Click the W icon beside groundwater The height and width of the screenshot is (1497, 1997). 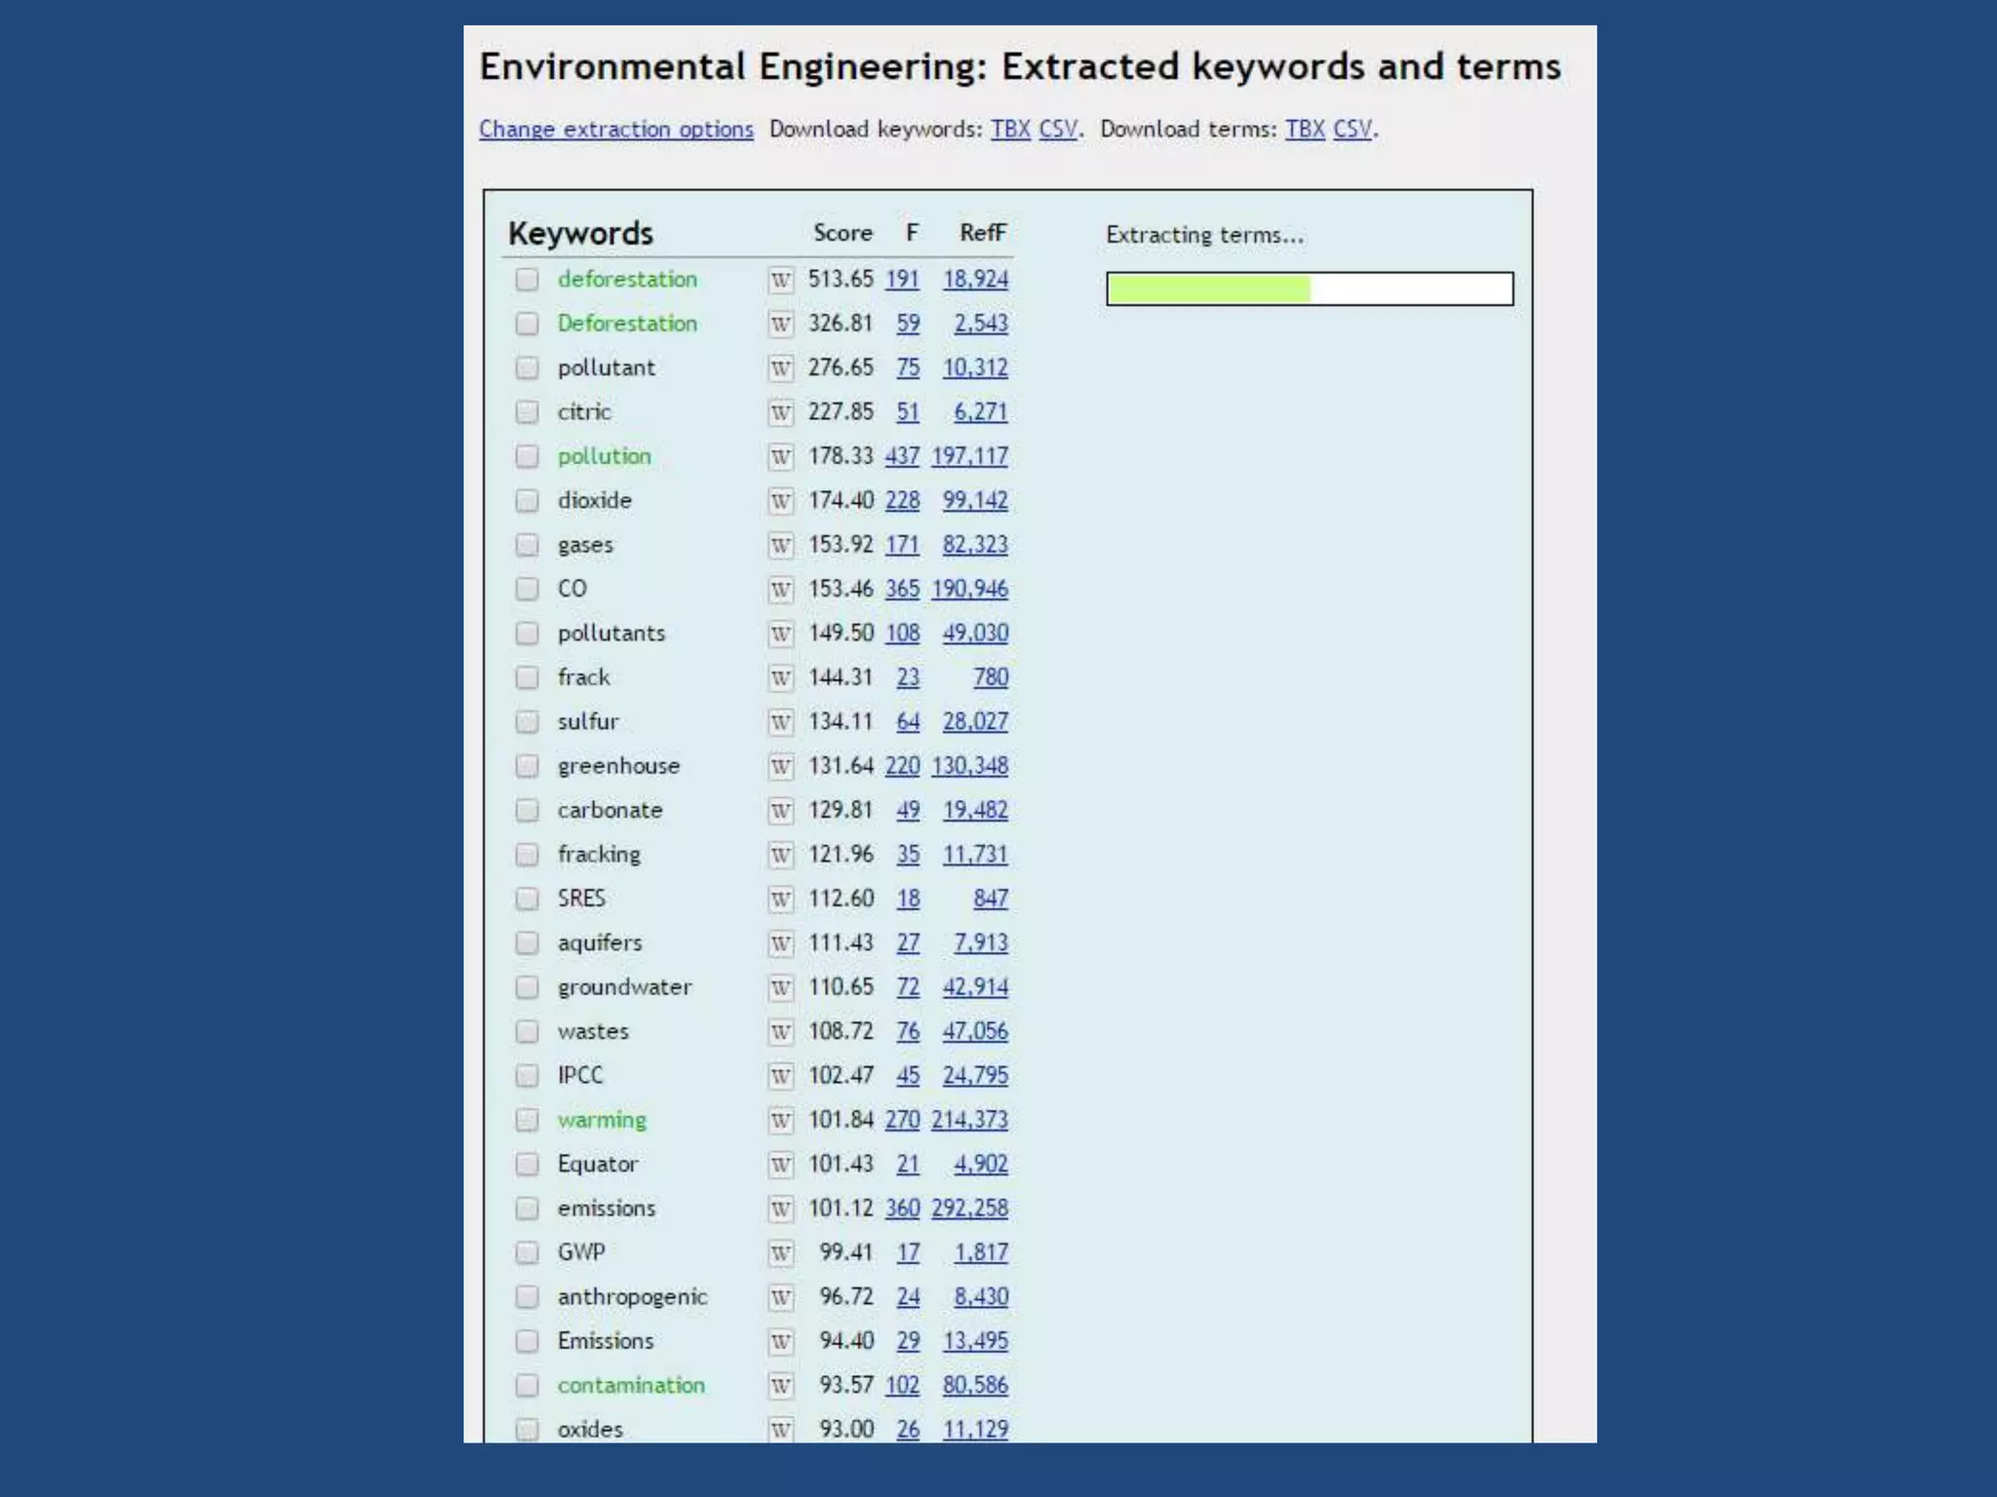[x=780, y=987]
